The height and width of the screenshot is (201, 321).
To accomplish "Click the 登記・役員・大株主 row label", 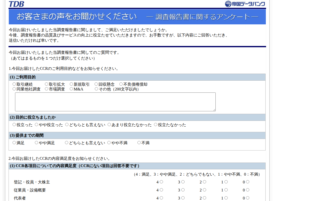I will tap(32, 182).
